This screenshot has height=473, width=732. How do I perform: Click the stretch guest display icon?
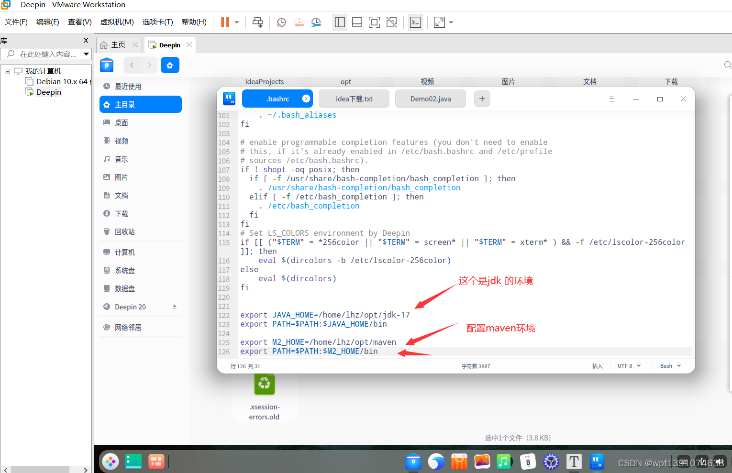pyautogui.click(x=439, y=22)
